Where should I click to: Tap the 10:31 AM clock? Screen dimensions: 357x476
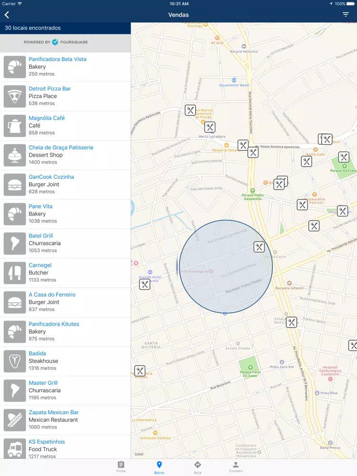pos(179,4)
